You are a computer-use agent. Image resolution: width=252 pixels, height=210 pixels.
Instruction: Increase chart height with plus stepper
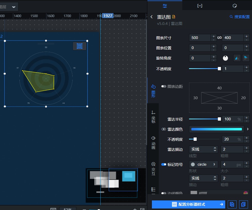click(x=246, y=36)
